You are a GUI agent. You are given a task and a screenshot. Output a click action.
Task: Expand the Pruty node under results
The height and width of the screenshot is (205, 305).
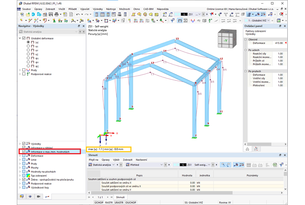(20, 70)
